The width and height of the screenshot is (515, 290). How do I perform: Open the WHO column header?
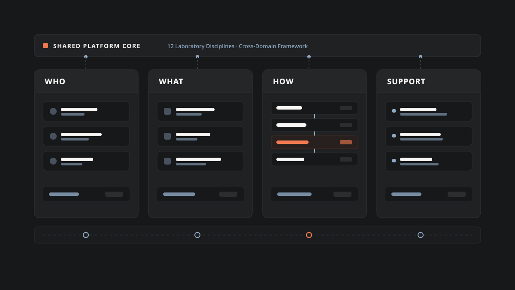pos(86,81)
